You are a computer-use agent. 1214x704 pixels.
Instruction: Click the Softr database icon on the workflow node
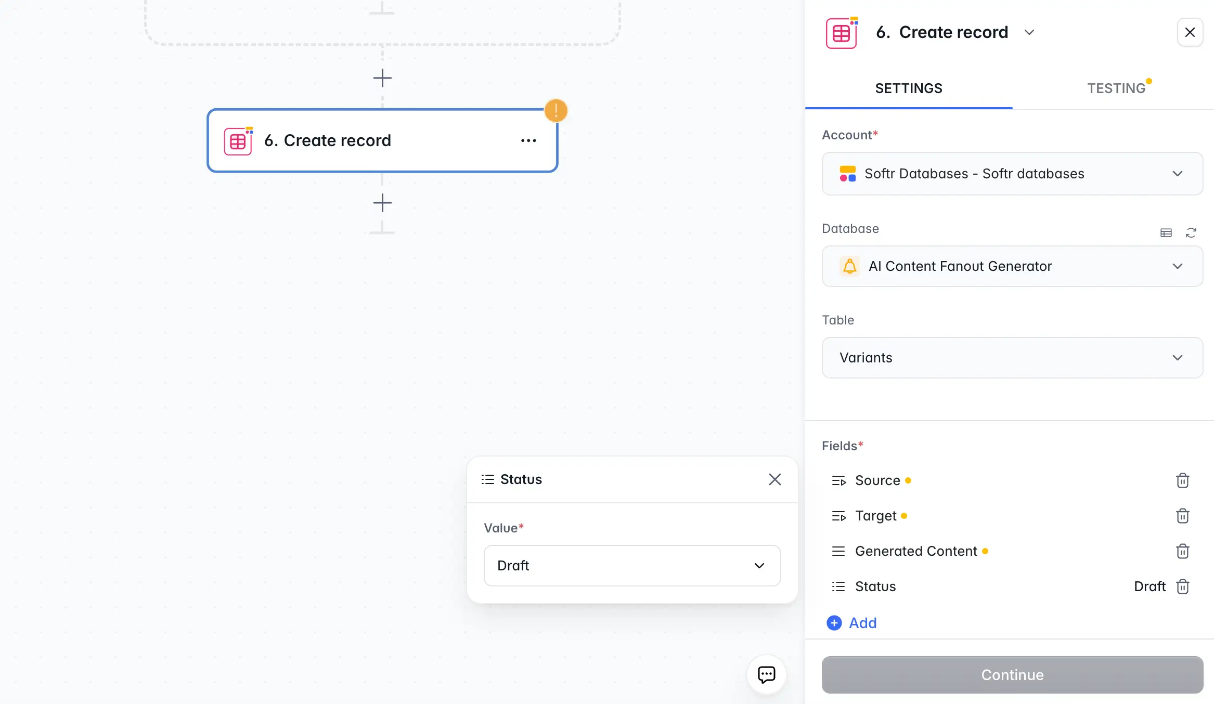tap(238, 140)
